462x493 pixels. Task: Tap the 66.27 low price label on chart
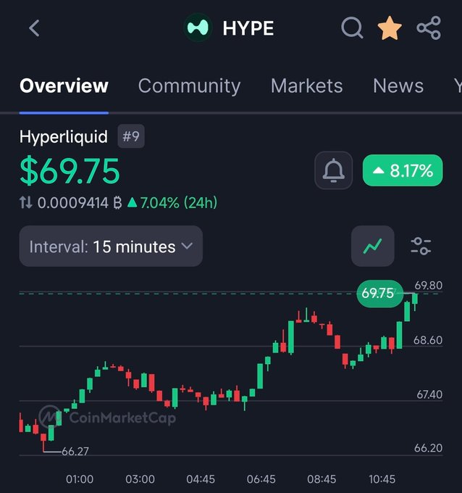[75, 451]
